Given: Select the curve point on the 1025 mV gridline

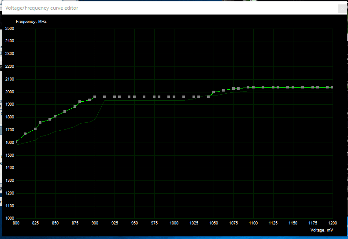Looking at the screenshot, I should [x=194, y=97].
